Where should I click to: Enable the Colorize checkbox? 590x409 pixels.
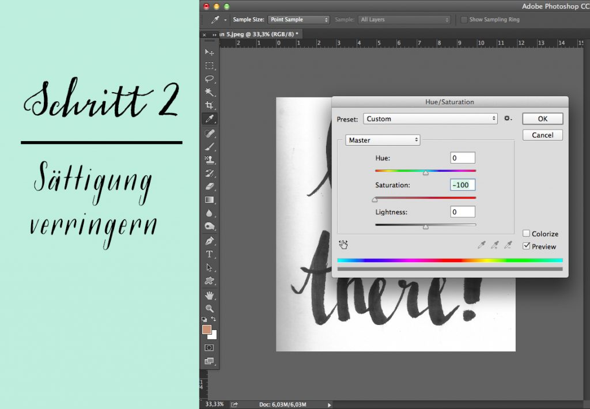[x=526, y=234]
